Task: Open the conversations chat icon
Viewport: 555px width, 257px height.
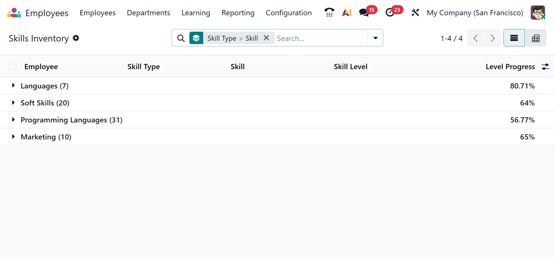Action: [x=364, y=13]
